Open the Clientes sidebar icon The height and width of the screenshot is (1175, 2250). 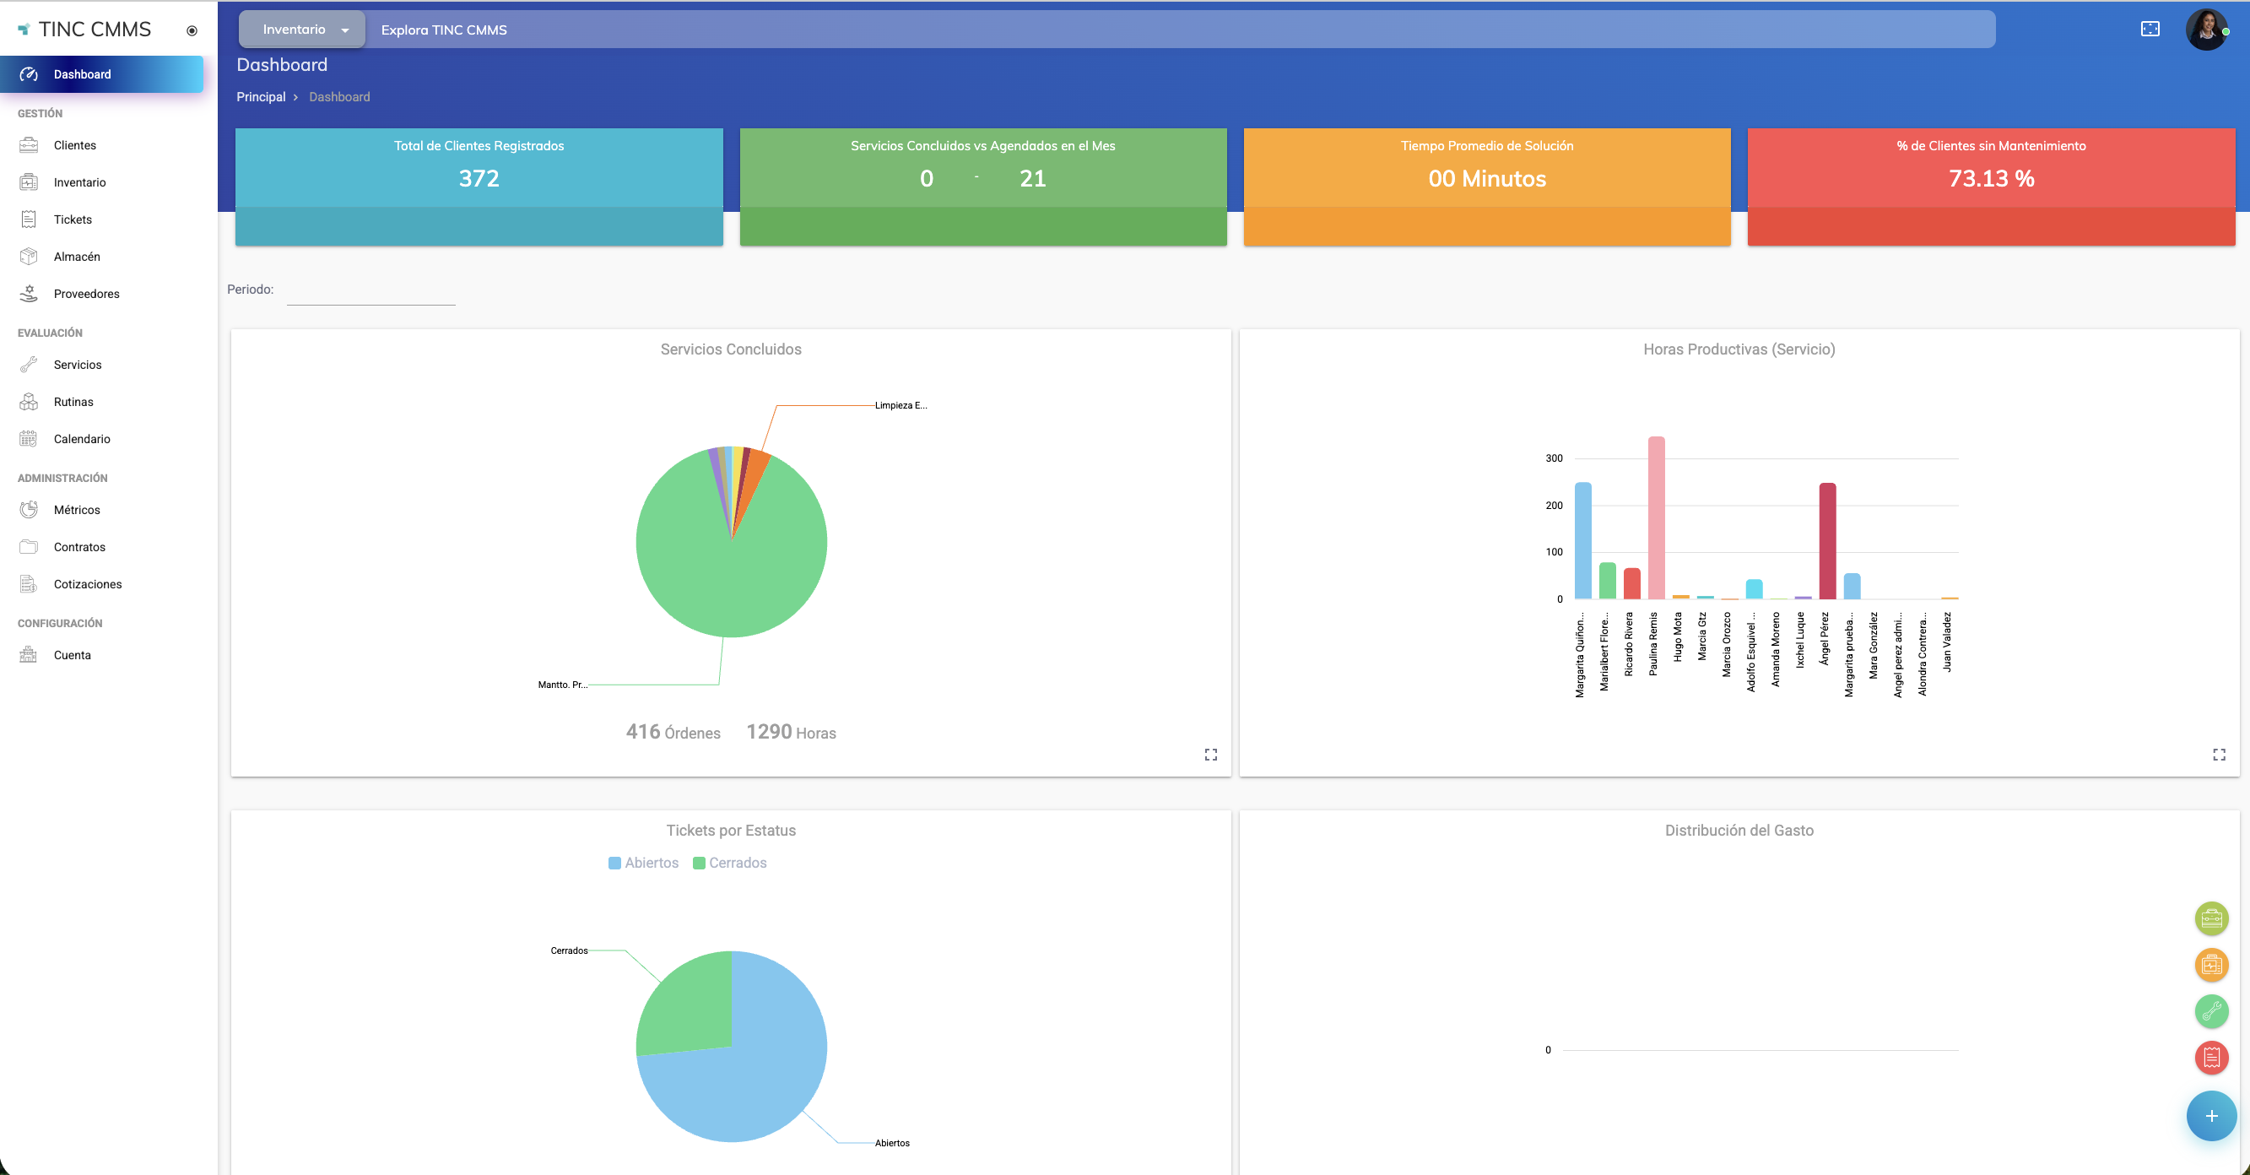point(29,145)
